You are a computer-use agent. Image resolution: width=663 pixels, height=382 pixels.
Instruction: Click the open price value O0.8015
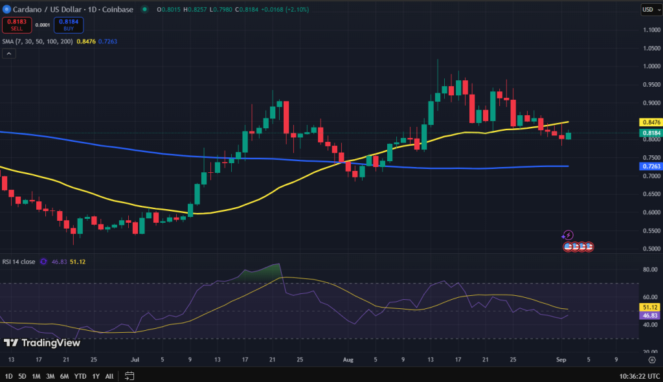point(169,9)
